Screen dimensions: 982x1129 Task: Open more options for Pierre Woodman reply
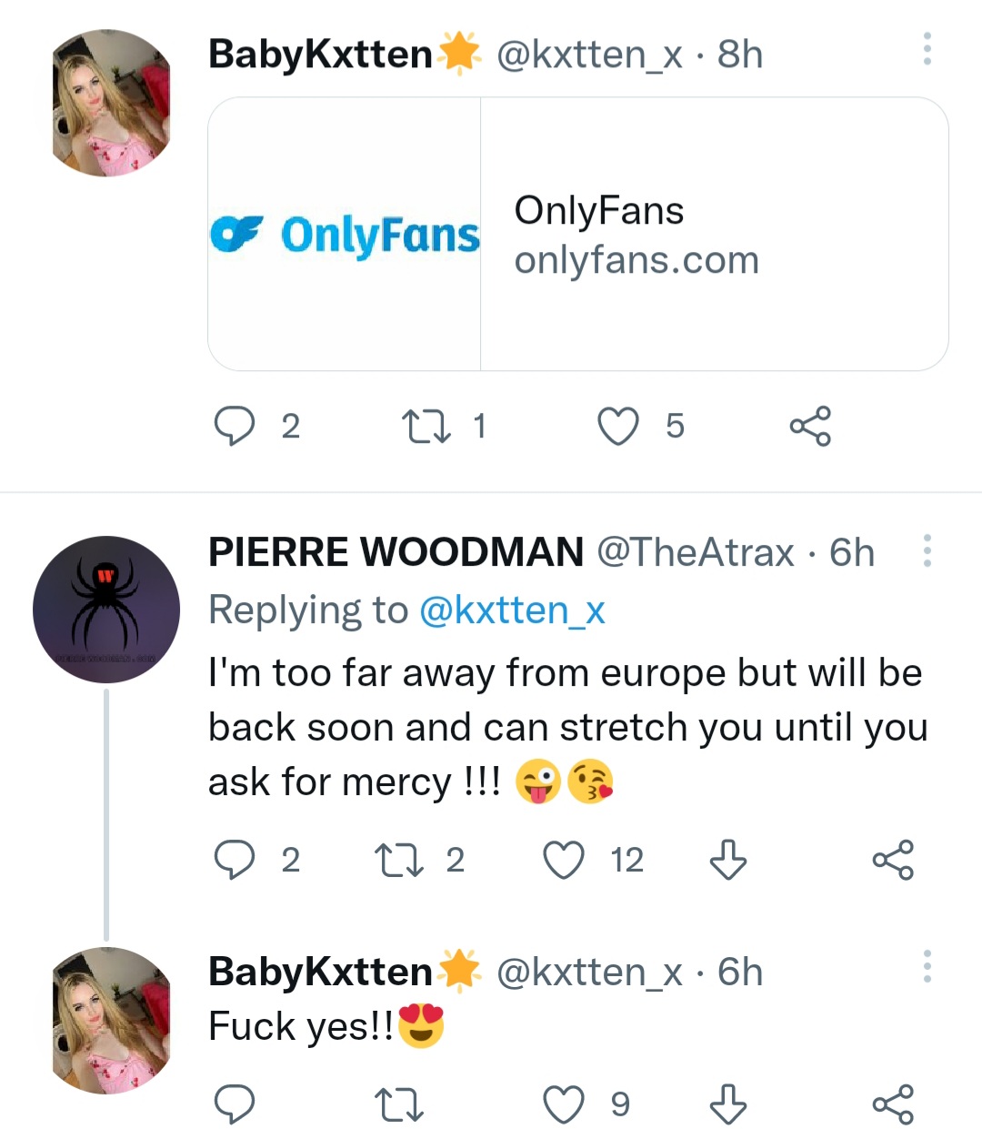point(927,551)
